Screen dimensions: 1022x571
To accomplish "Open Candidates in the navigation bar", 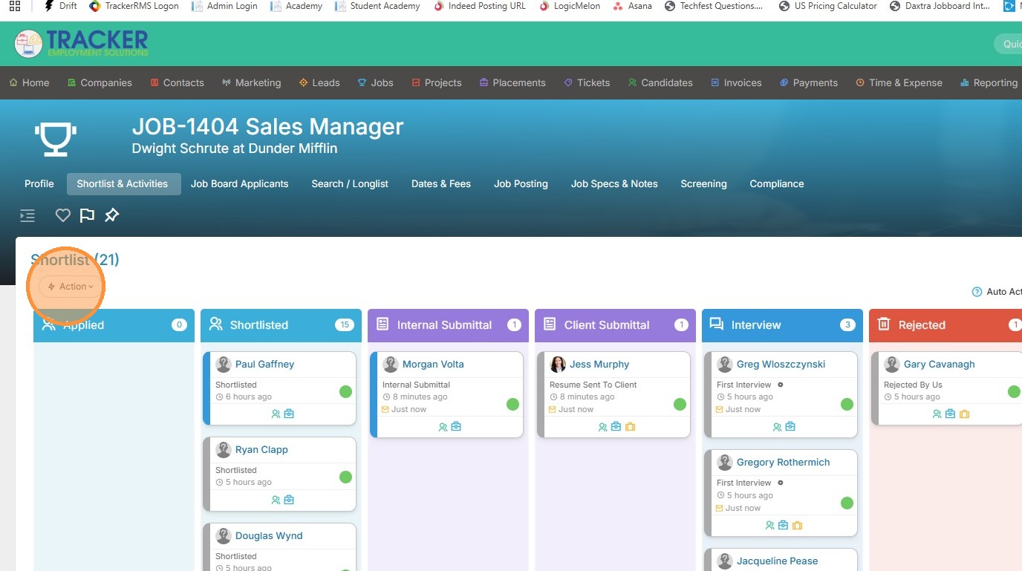I will click(x=660, y=83).
